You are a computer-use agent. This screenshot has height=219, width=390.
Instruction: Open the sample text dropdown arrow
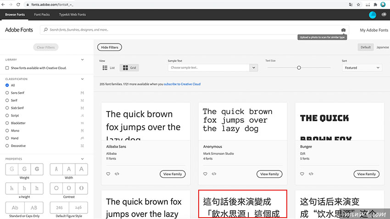[254, 67]
